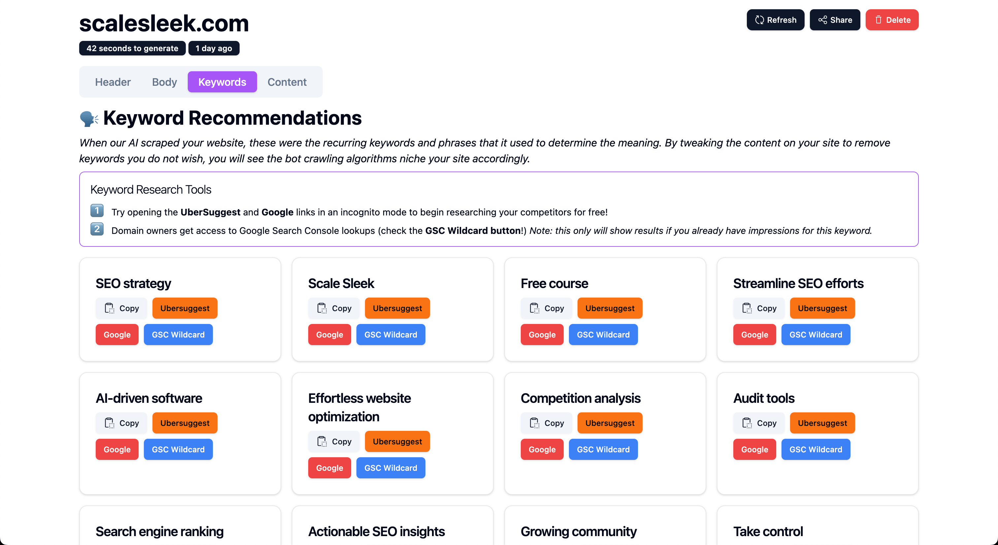Open GSC Wildcard for Audit tools
The width and height of the screenshot is (998, 545).
point(815,449)
